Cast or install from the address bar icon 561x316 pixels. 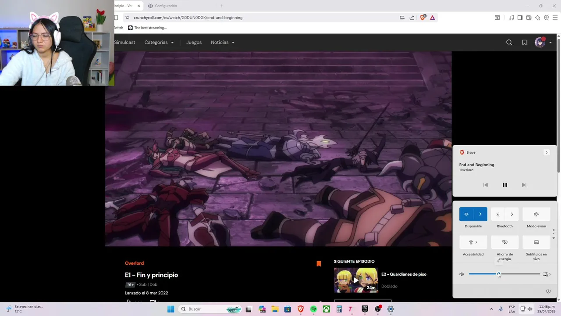click(x=402, y=18)
